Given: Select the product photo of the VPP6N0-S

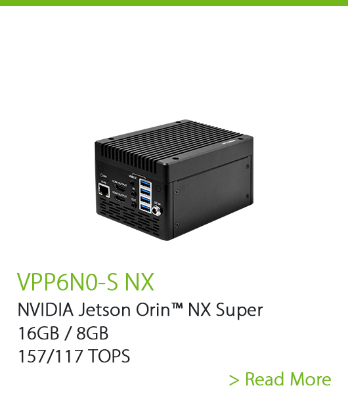Looking at the screenshot, I should (174, 180).
